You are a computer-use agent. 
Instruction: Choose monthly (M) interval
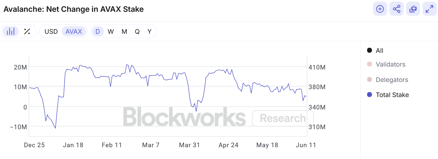tap(124, 31)
